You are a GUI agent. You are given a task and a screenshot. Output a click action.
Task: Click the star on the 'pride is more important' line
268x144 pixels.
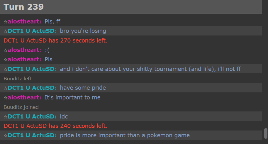6,135
